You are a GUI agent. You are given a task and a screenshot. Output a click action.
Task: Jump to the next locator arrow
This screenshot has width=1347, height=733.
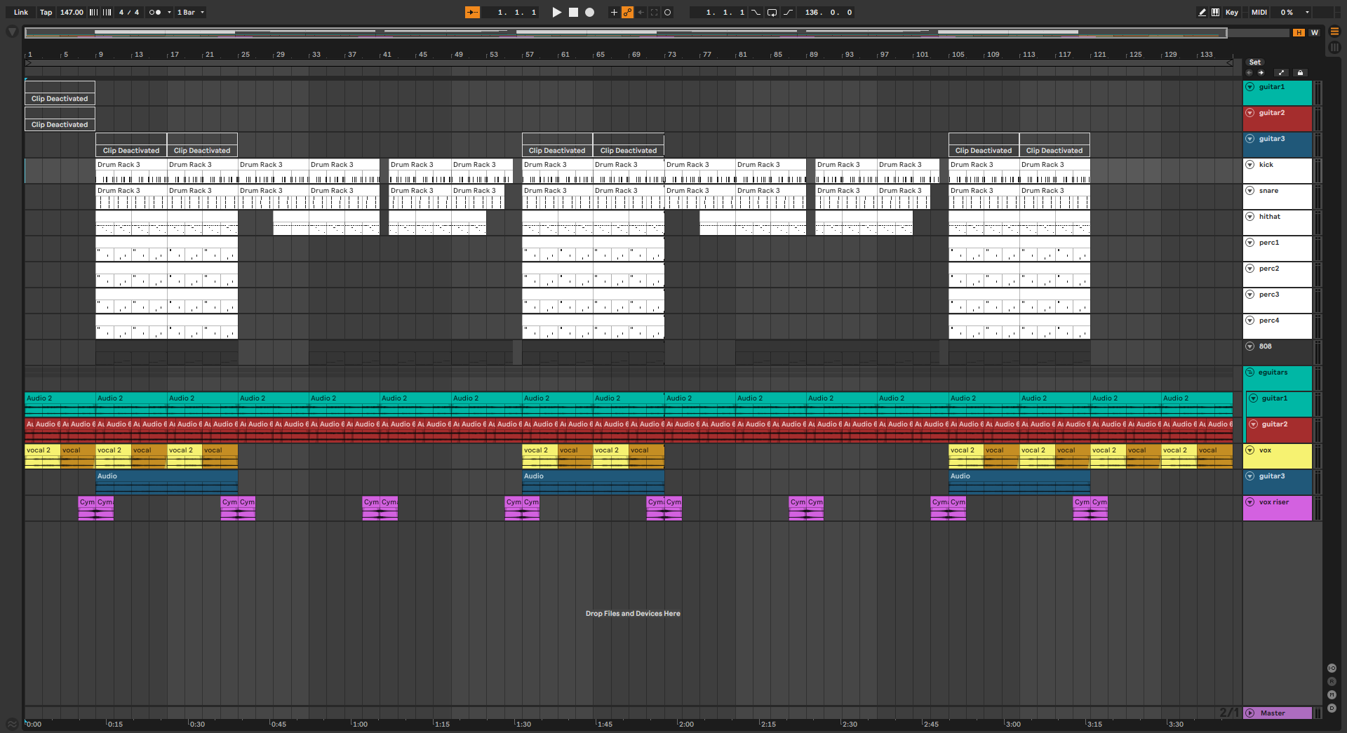(x=1261, y=73)
